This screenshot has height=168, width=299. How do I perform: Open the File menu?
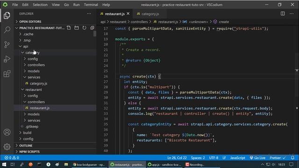15,5
